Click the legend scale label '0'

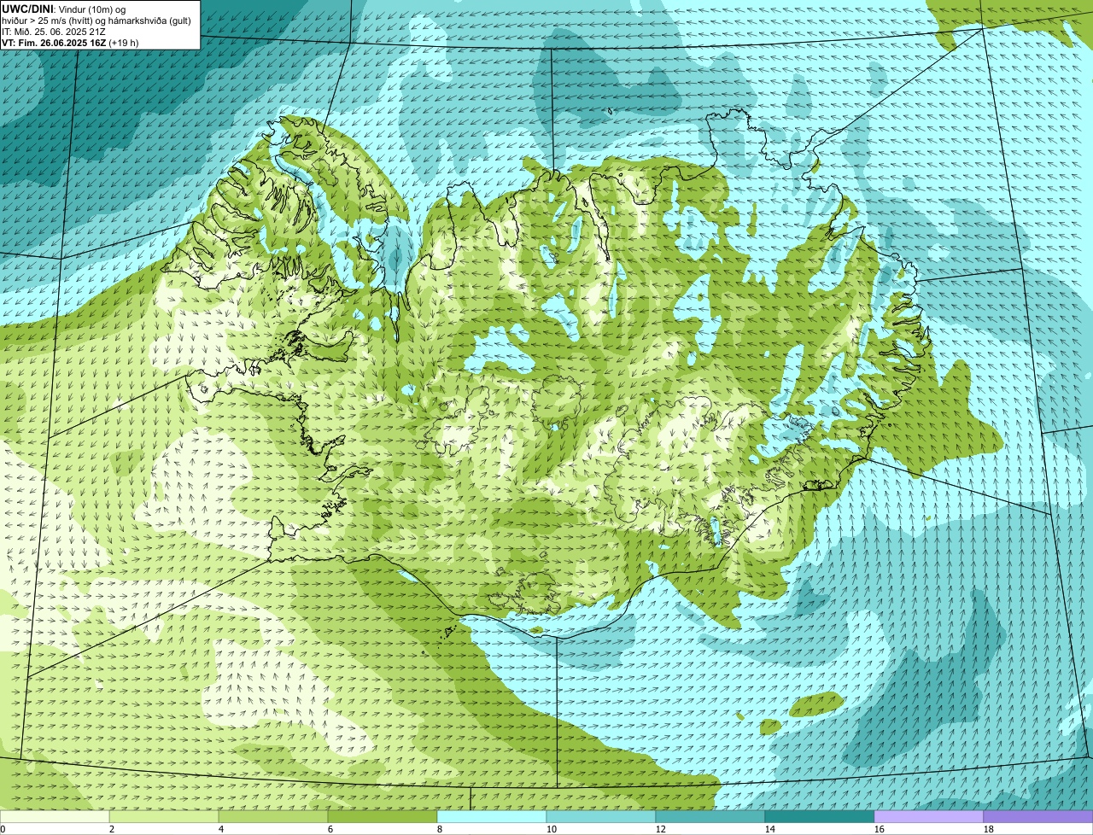pos(3,829)
